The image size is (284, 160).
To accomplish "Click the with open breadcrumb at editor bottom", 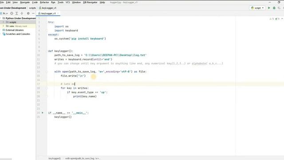I will click(x=83, y=158).
